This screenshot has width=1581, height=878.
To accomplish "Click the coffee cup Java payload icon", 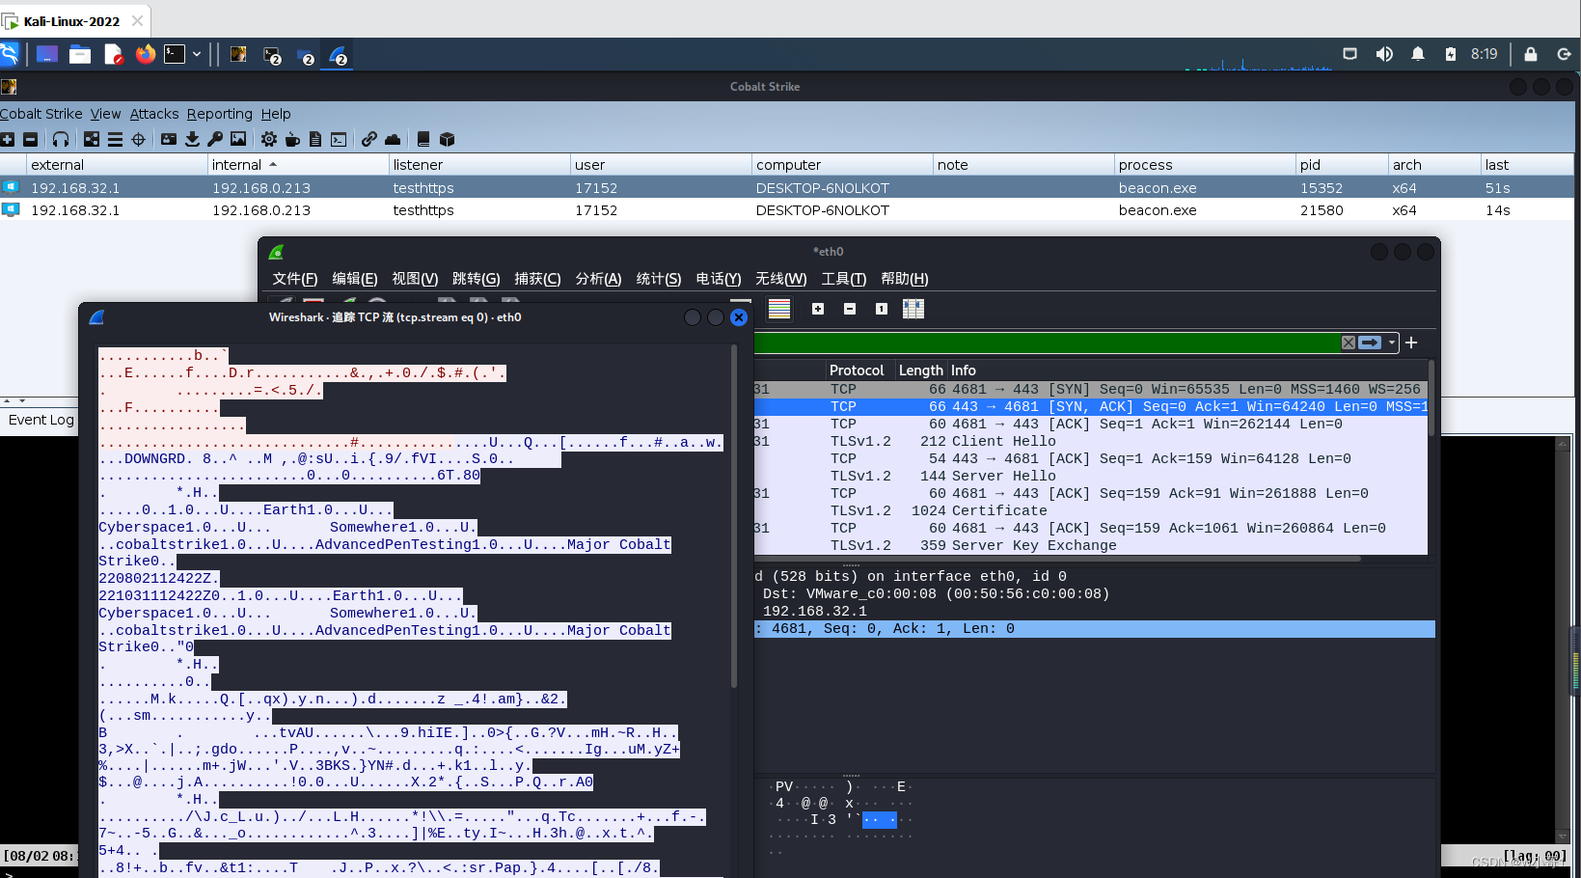I will 292,139.
